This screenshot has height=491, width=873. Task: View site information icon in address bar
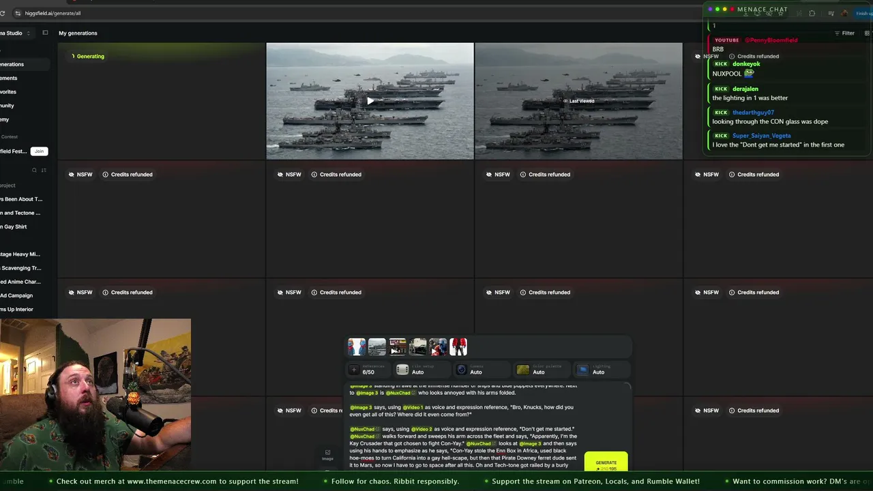click(x=17, y=13)
